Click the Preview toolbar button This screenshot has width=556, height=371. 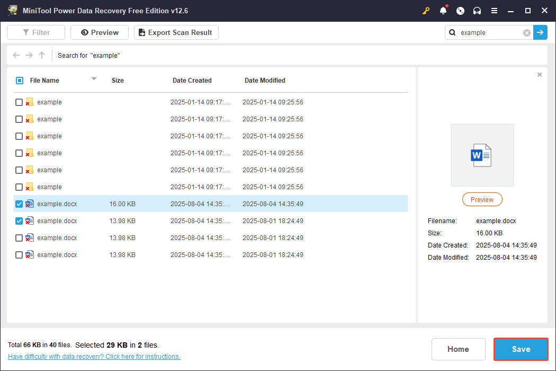tap(100, 32)
